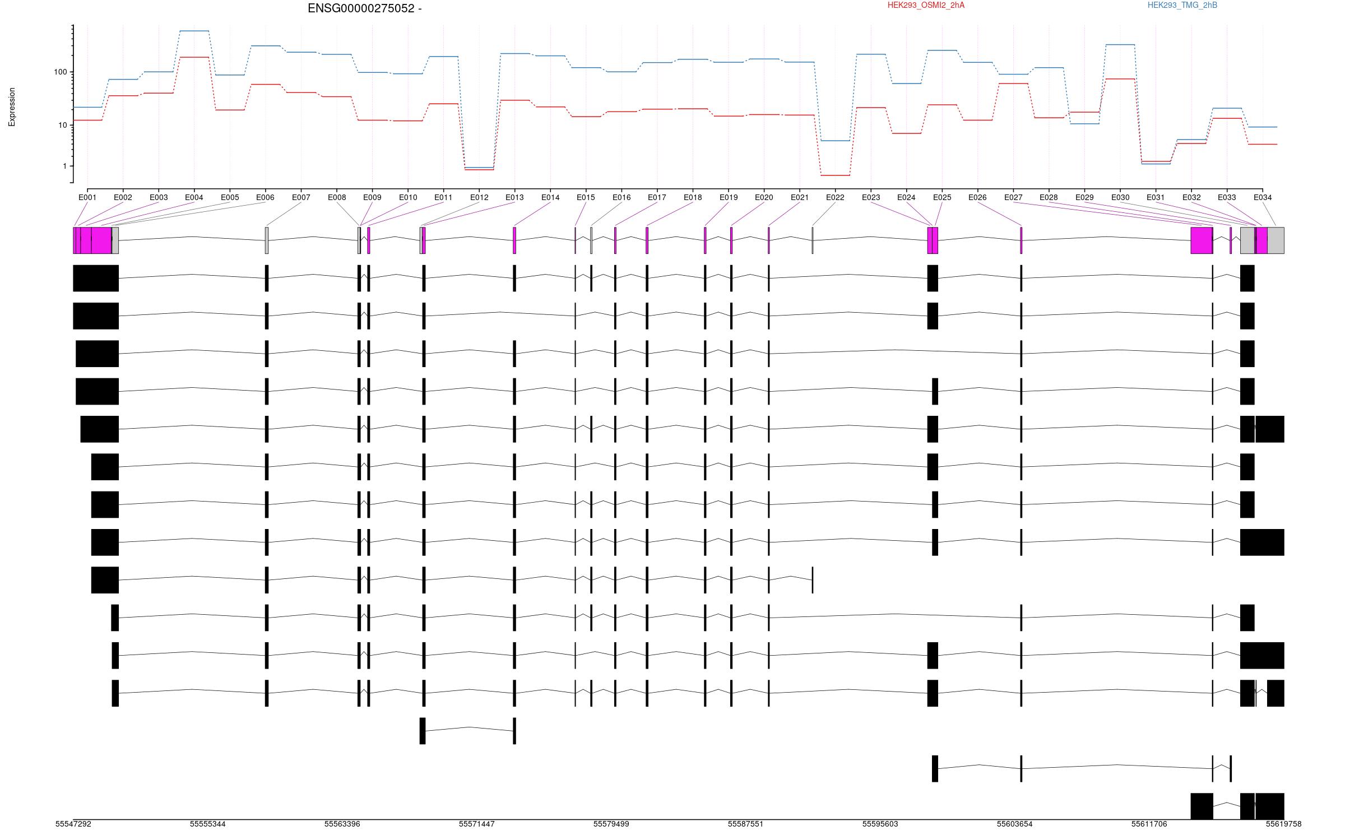Viewport: 1345px width, 835px height.
Task: Click the exon label E009
Action: [x=372, y=197]
